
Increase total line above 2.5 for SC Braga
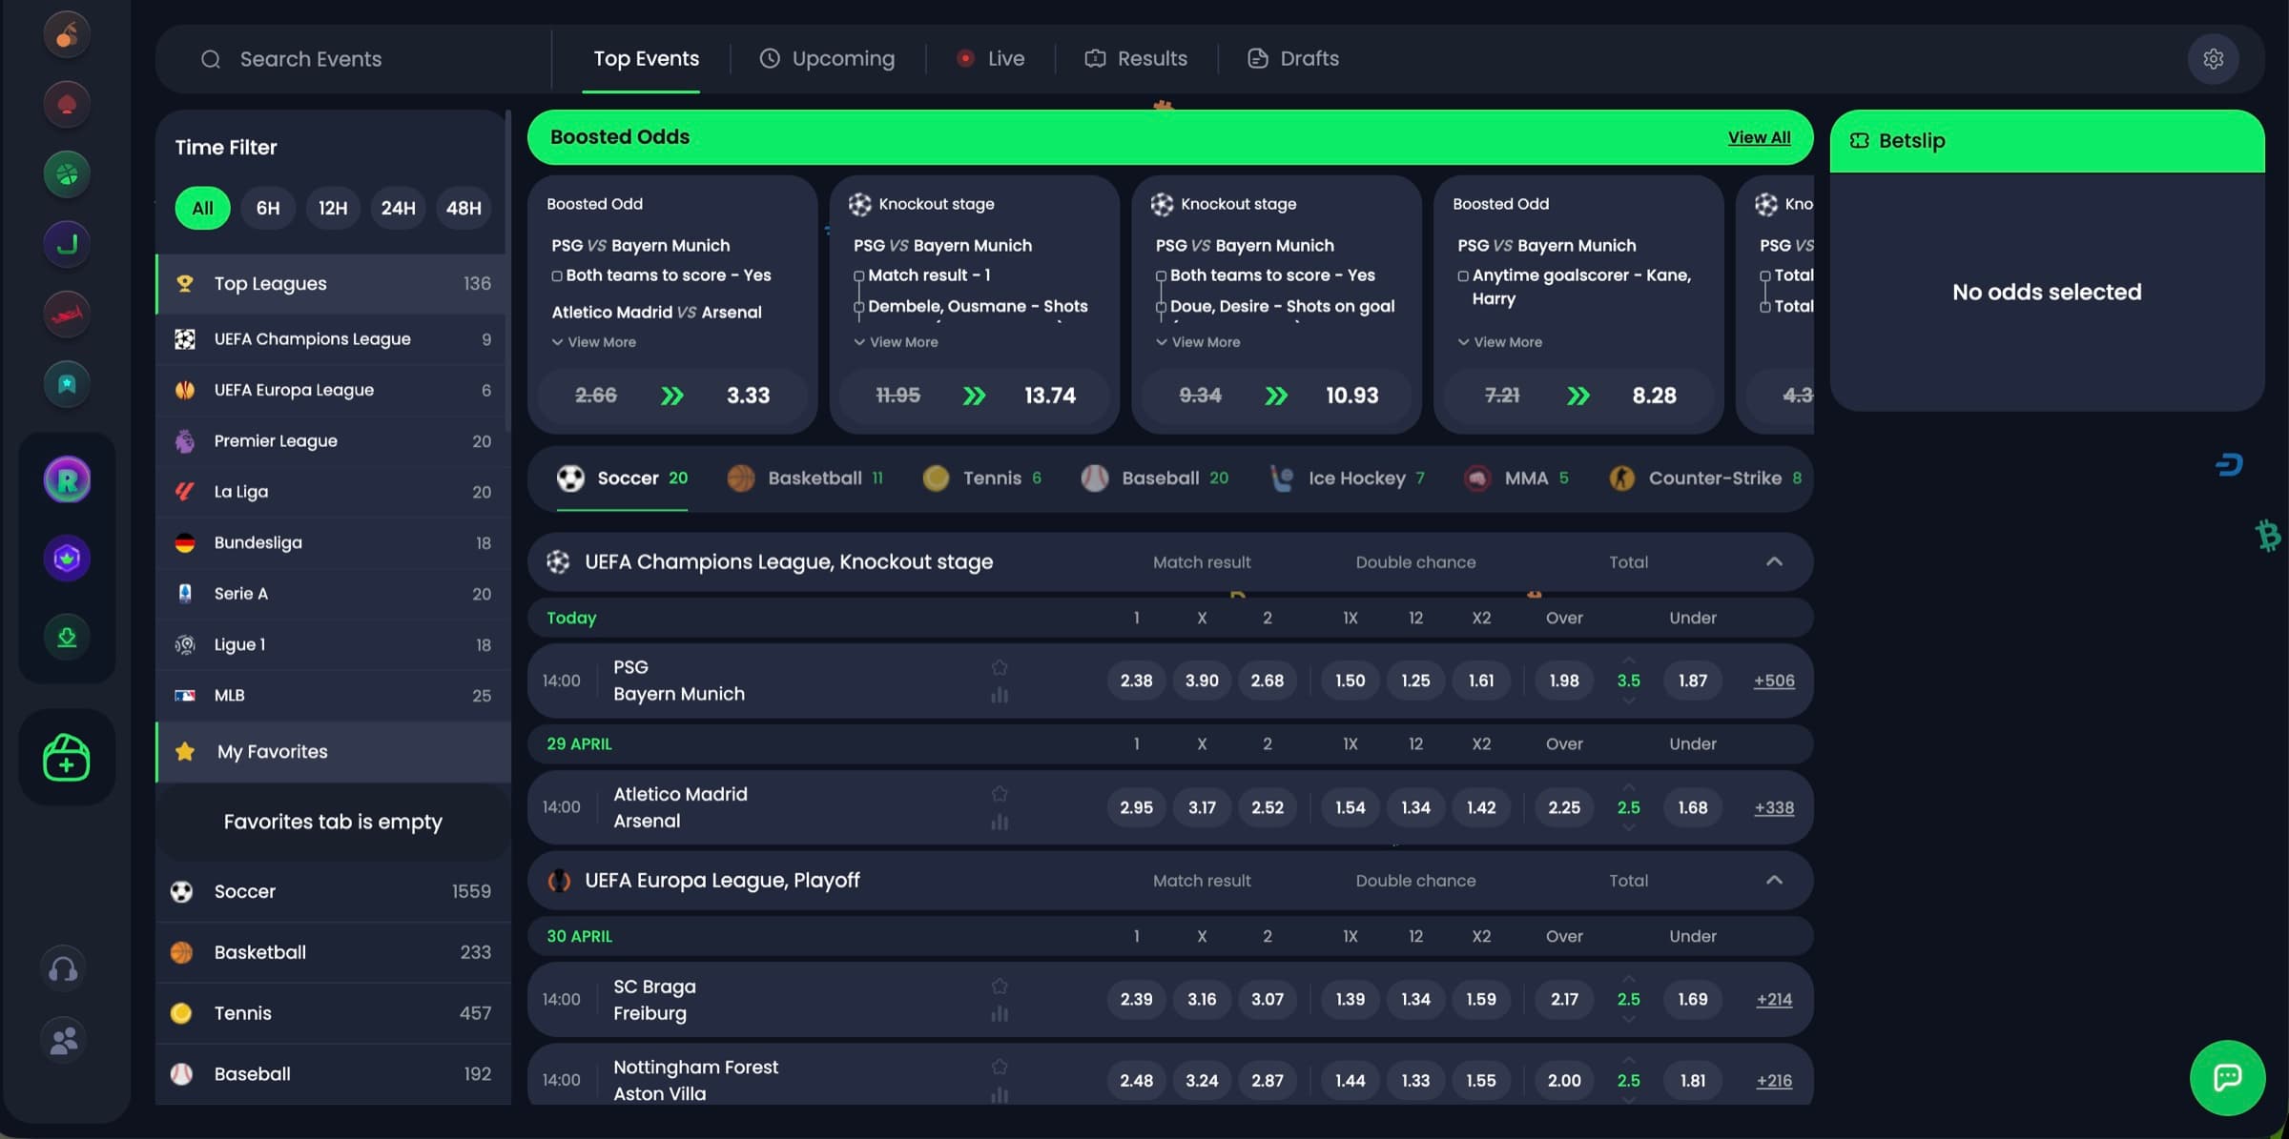tap(1629, 979)
